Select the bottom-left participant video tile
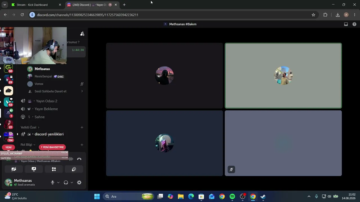This screenshot has height=202, width=360. point(165,143)
